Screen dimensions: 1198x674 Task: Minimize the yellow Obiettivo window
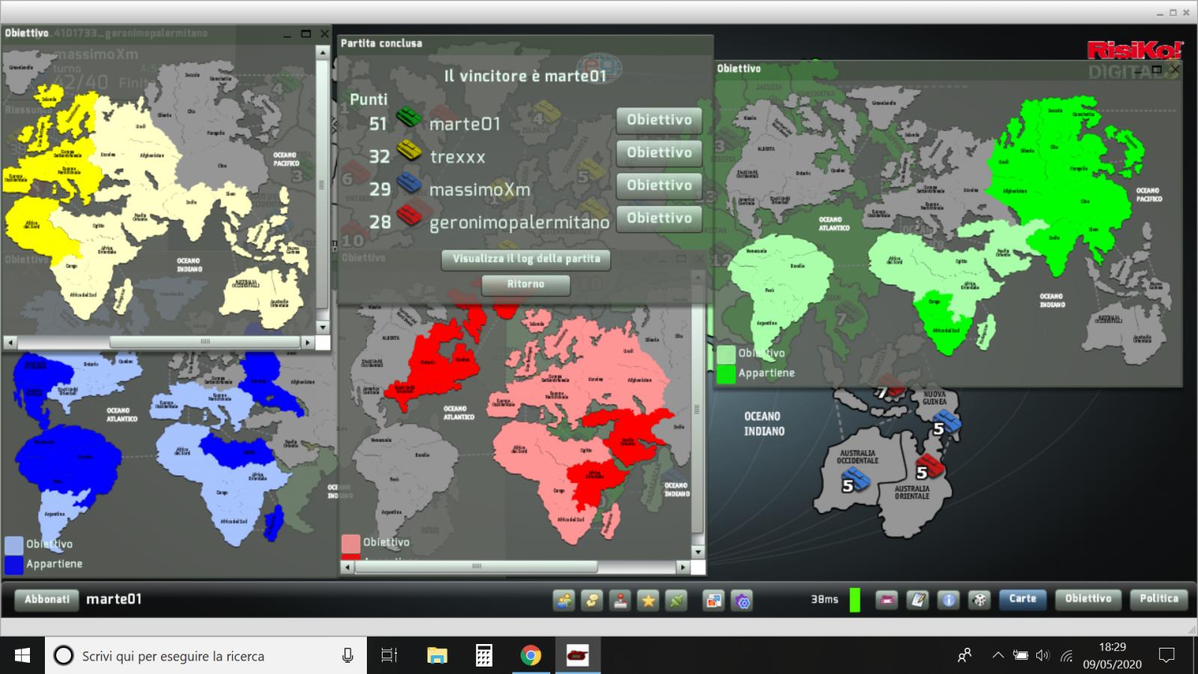point(287,34)
